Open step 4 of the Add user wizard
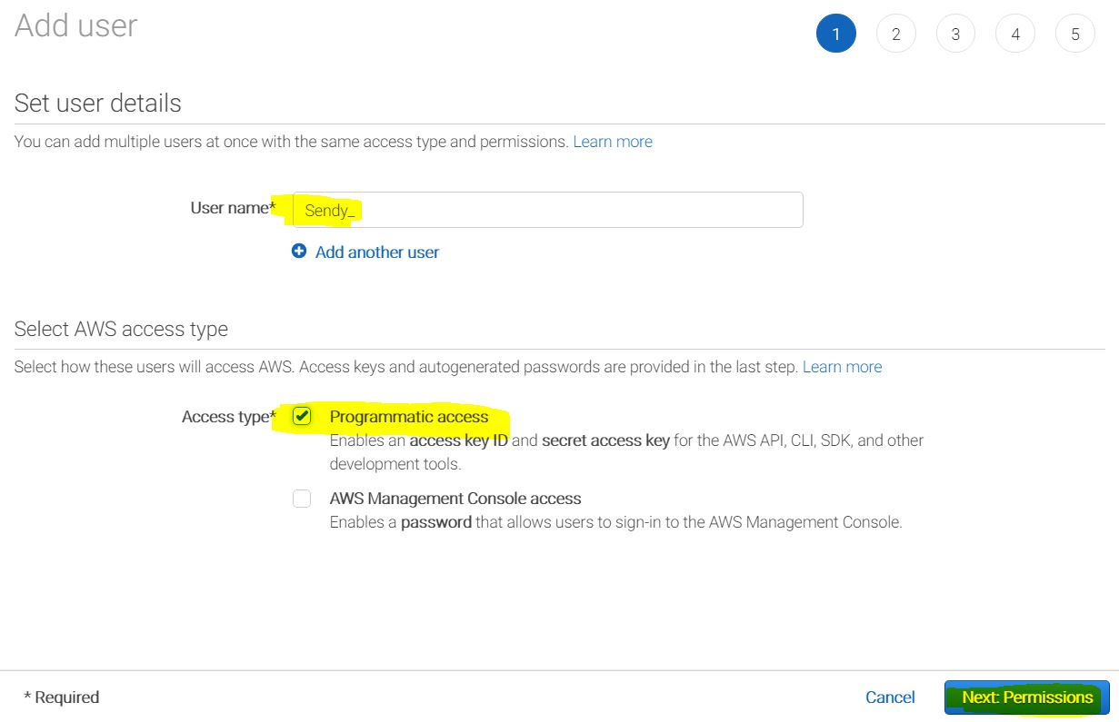The height and width of the screenshot is (722, 1119). [x=1015, y=35]
